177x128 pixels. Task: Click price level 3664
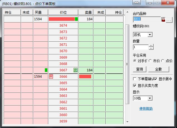tap(63, 89)
